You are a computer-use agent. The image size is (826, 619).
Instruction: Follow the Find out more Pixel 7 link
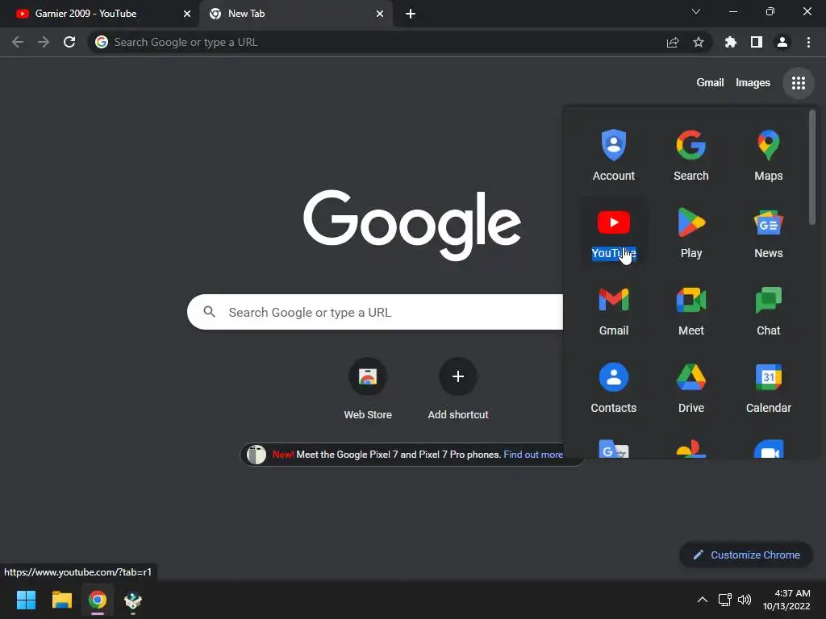(533, 455)
